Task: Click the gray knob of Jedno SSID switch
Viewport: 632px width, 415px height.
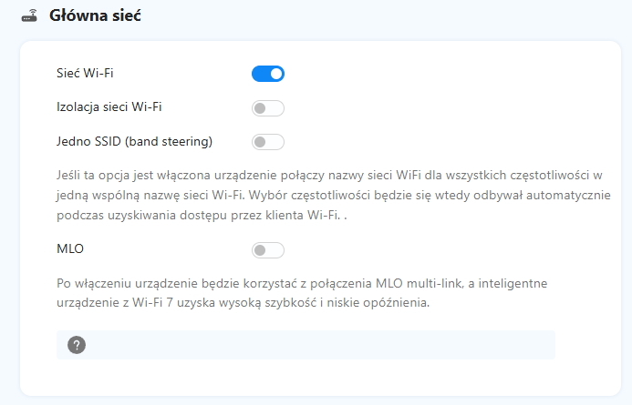Action: click(260, 142)
